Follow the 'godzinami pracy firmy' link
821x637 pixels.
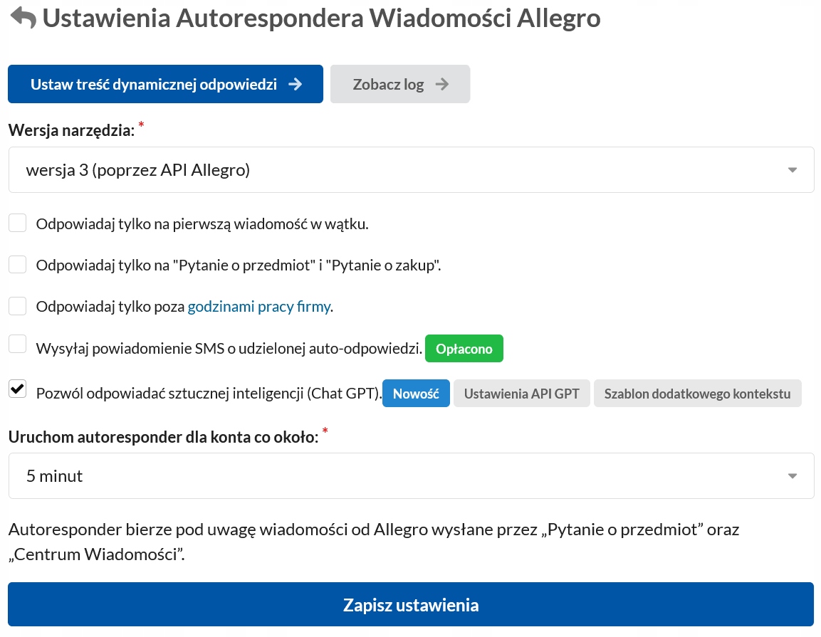click(x=259, y=306)
